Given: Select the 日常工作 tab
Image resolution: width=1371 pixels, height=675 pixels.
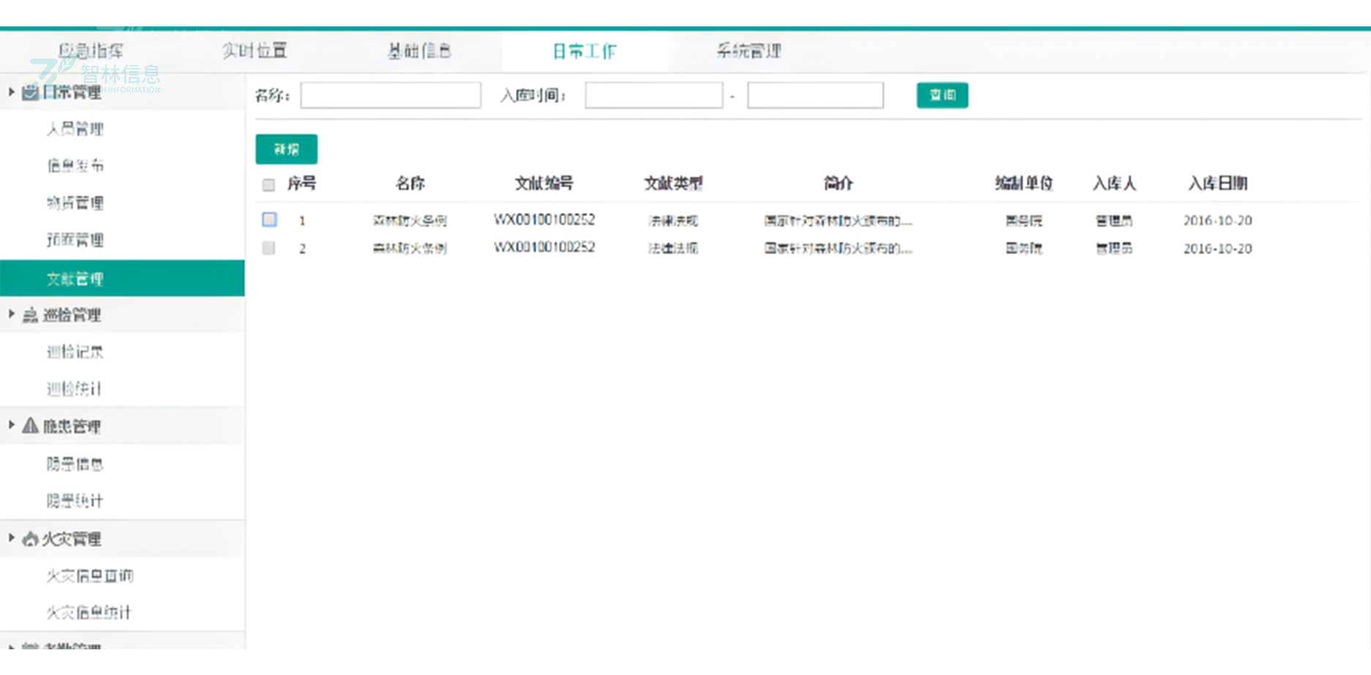Looking at the screenshot, I should tap(584, 51).
